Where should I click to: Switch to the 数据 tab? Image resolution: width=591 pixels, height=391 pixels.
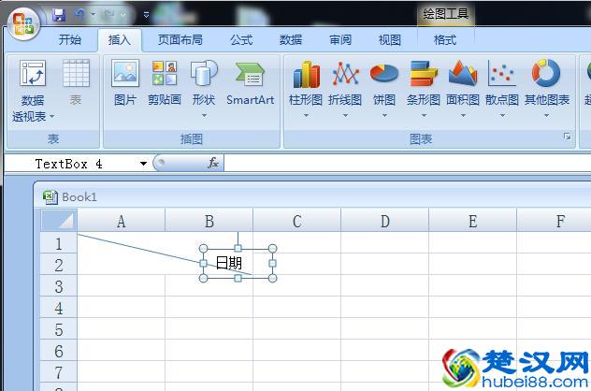[291, 39]
